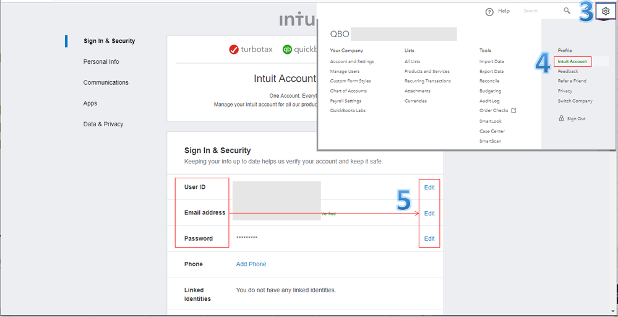The width and height of the screenshot is (618, 317).
Task: Edit the User ID
Action: tap(429, 187)
